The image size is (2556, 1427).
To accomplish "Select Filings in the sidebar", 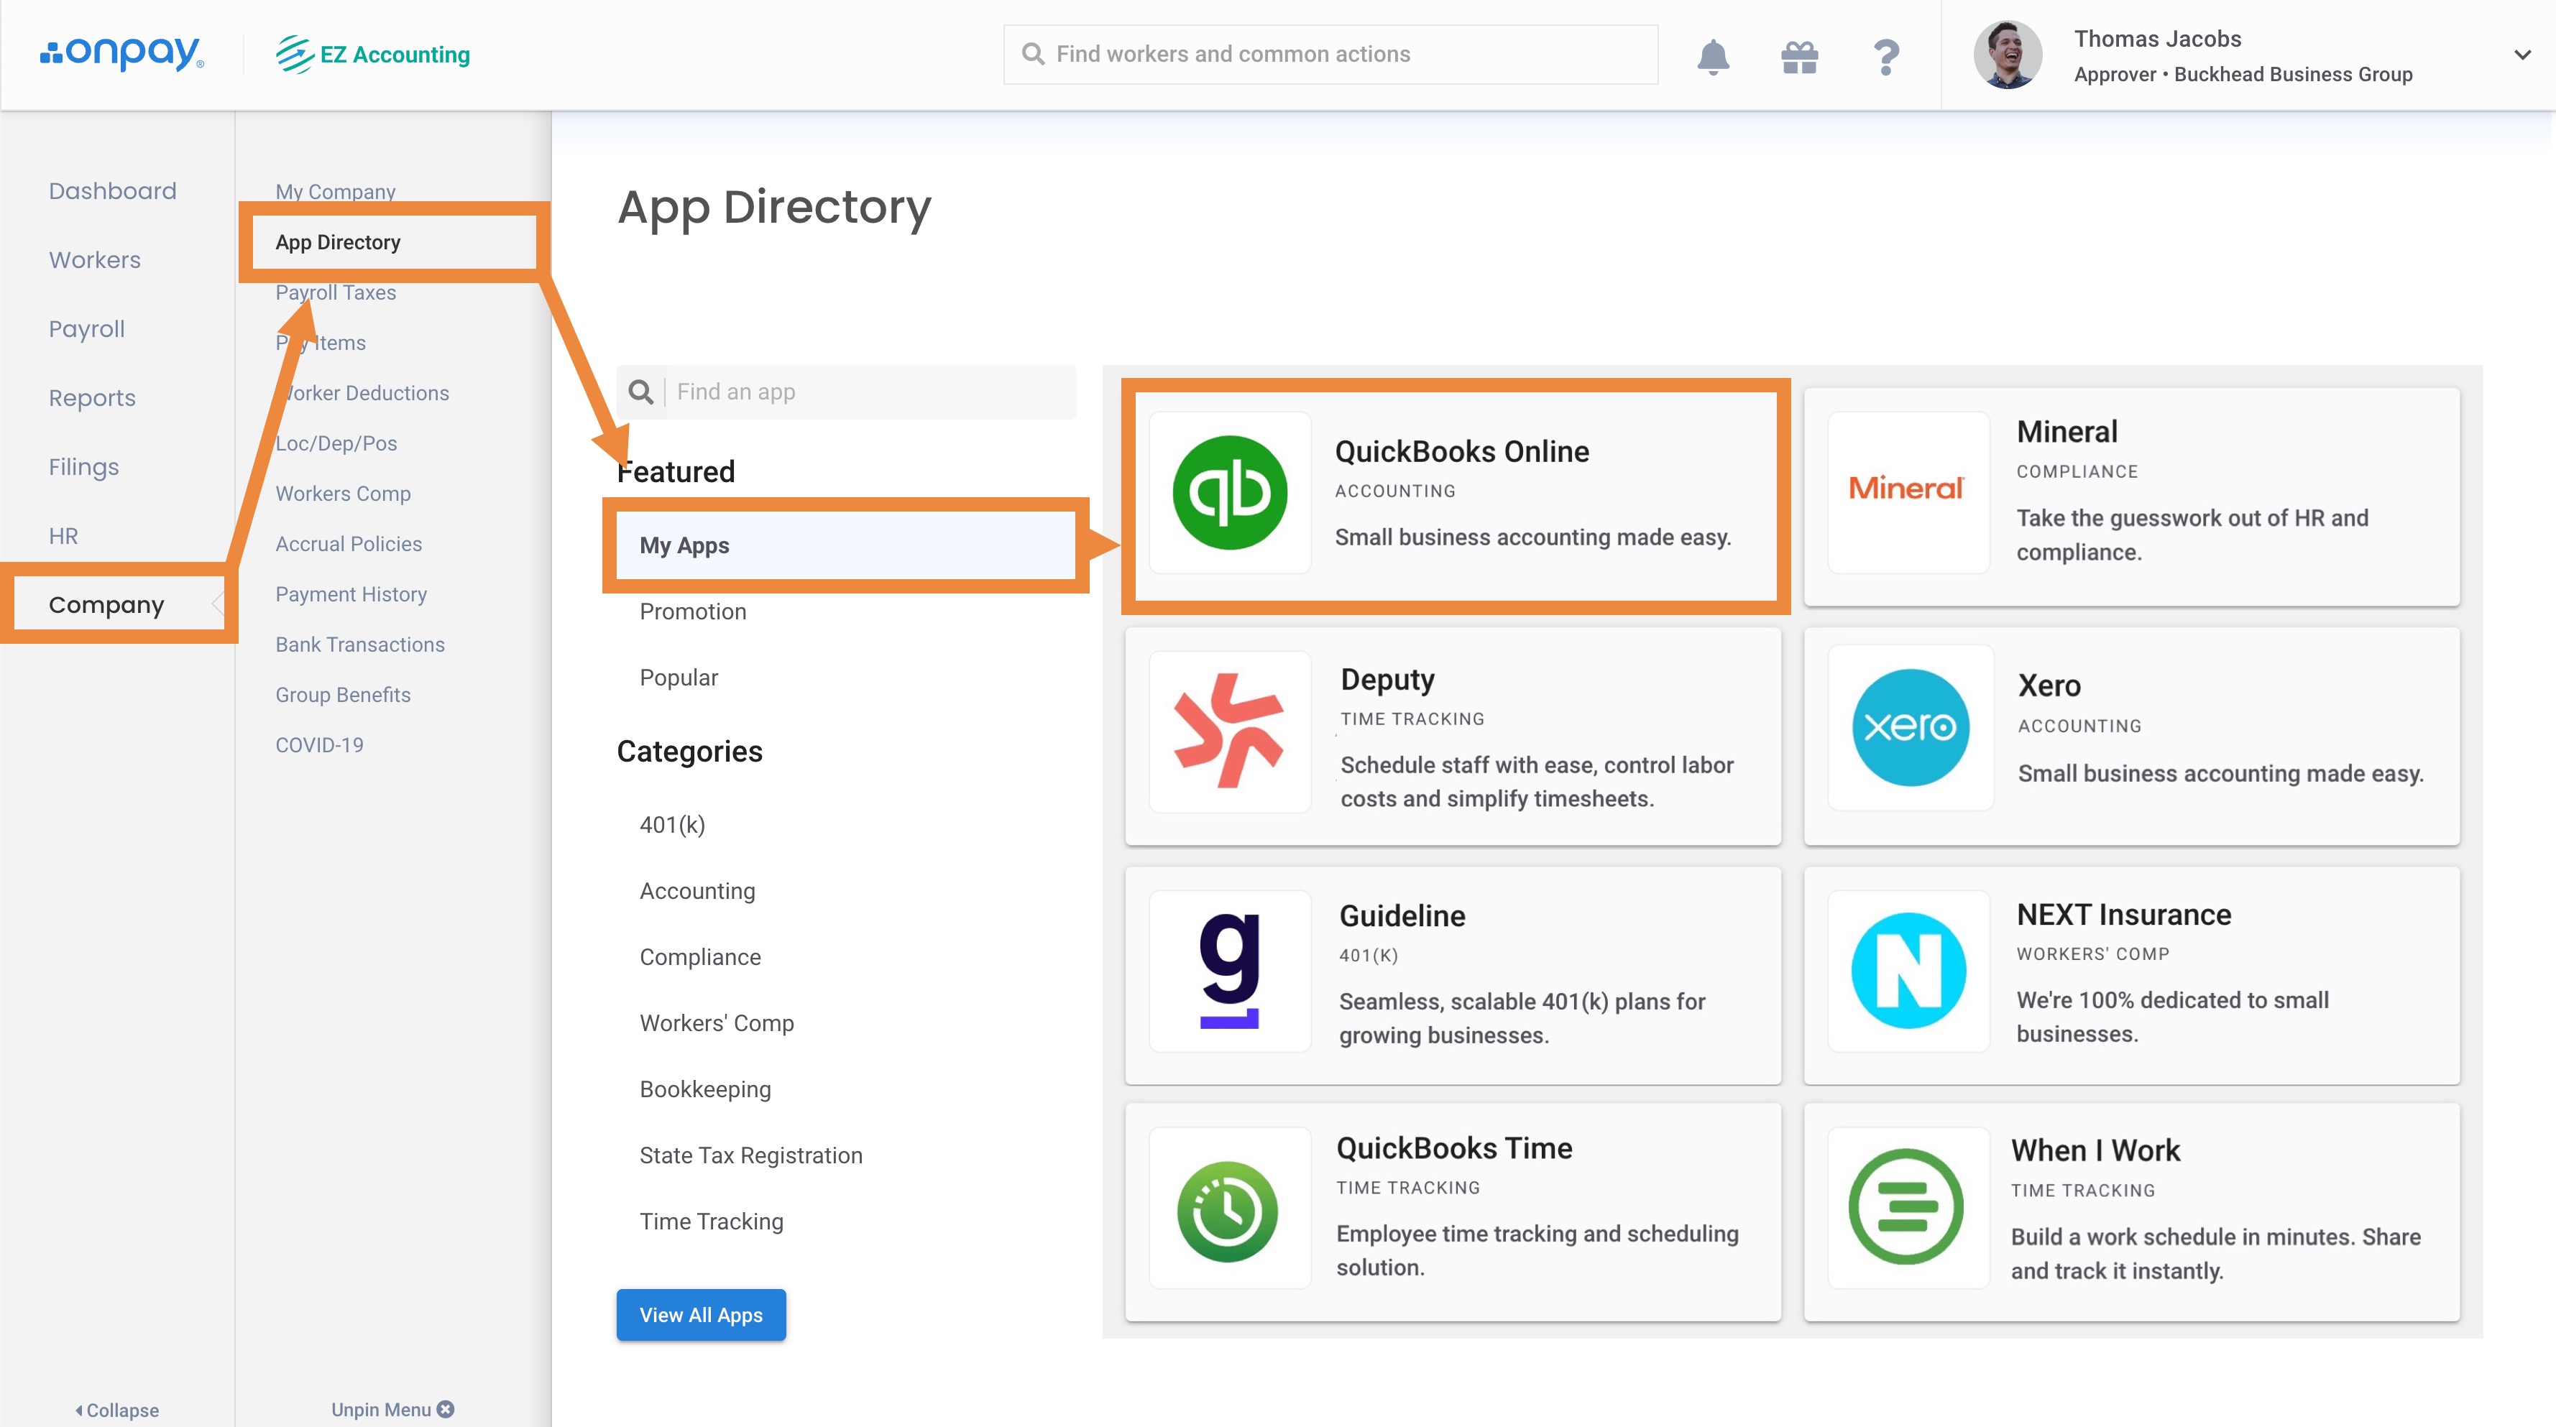I will coord(83,466).
